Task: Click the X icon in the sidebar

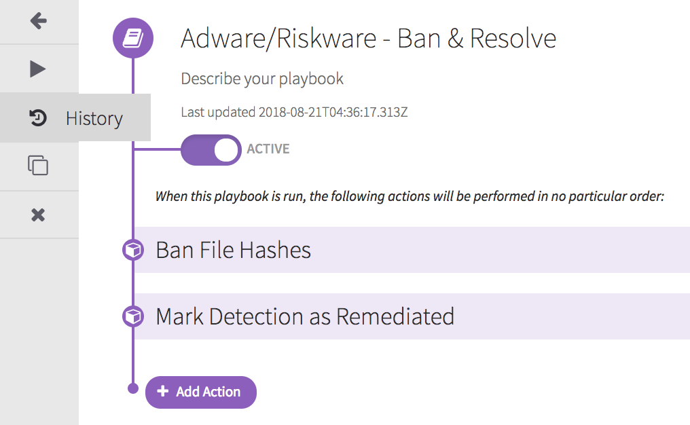Action: click(39, 215)
